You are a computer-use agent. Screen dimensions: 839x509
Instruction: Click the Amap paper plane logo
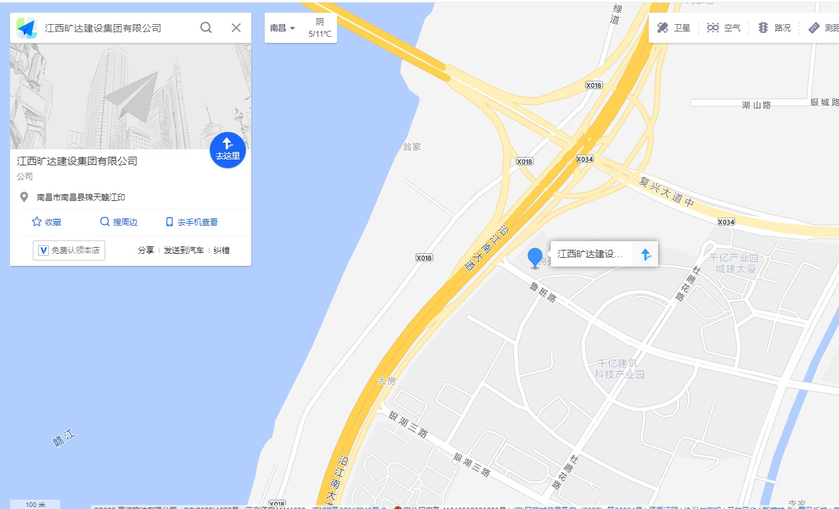pos(26,28)
